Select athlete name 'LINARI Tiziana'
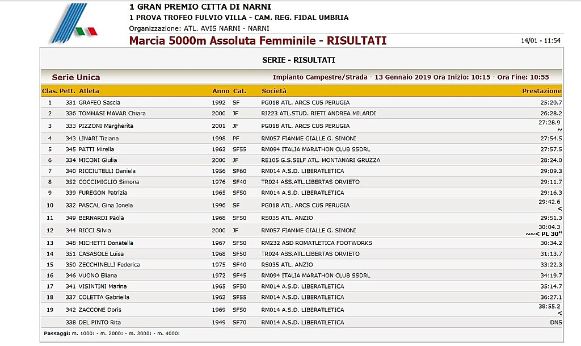Viewport: 581px width, 346px height. click(x=99, y=138)
